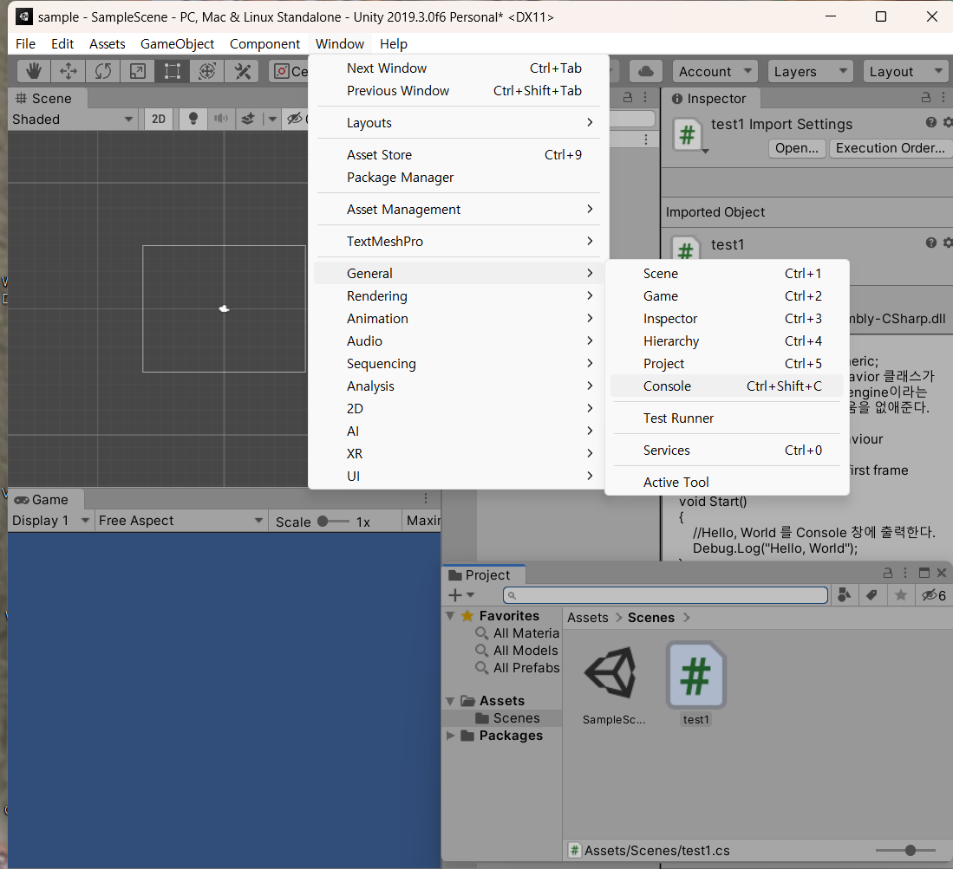The width and height of the screenshot is (953, 869).
Task: Open the File menu
Action: click(x=25, y=43)
